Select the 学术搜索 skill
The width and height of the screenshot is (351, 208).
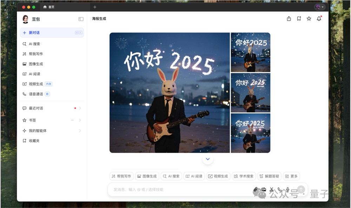(243, 176)
